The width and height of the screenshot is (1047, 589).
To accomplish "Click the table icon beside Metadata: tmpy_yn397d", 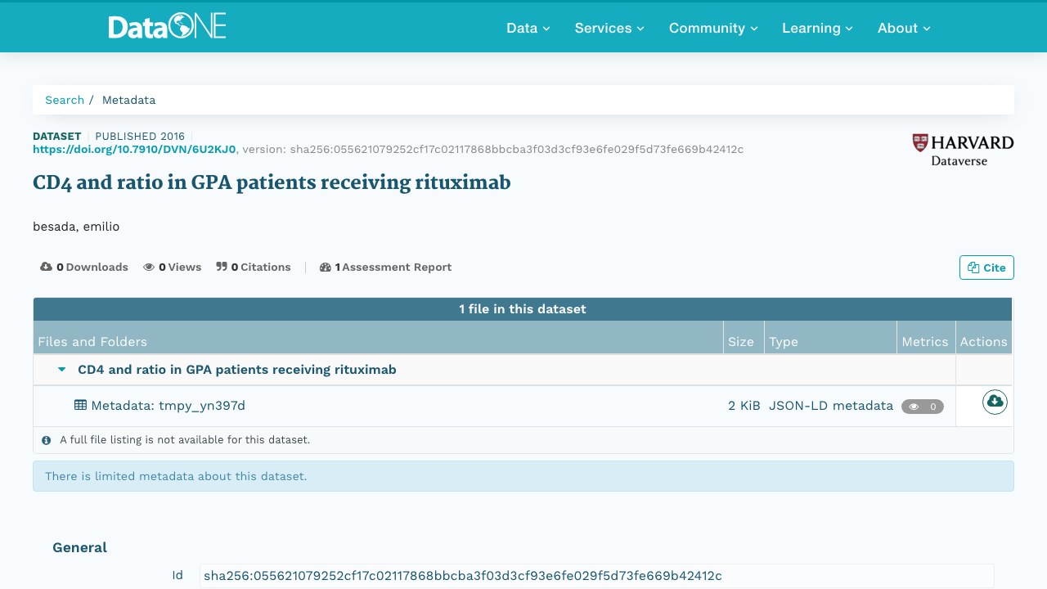I will pyautogui.click(x=80, y=405).
